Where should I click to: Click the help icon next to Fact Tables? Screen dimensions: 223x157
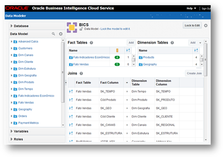click(x=91, y=43)
